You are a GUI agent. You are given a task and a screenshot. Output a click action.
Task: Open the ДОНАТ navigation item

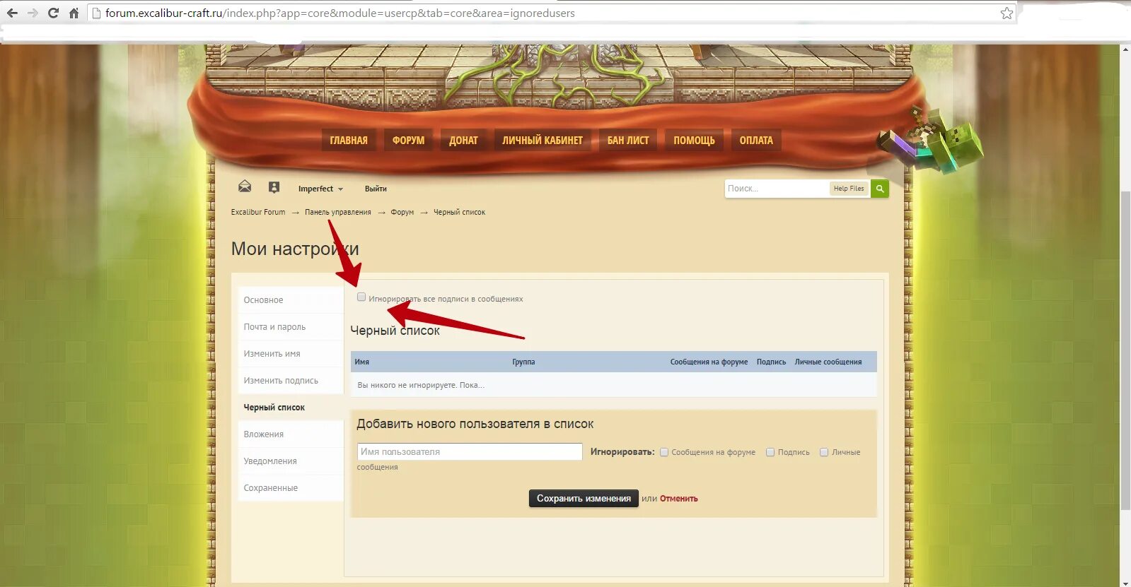pos(463,141)
